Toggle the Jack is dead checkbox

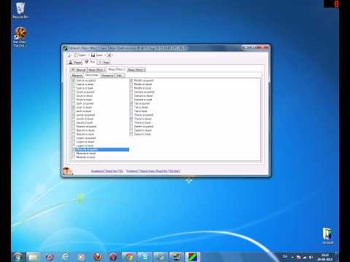click(73, 107)
